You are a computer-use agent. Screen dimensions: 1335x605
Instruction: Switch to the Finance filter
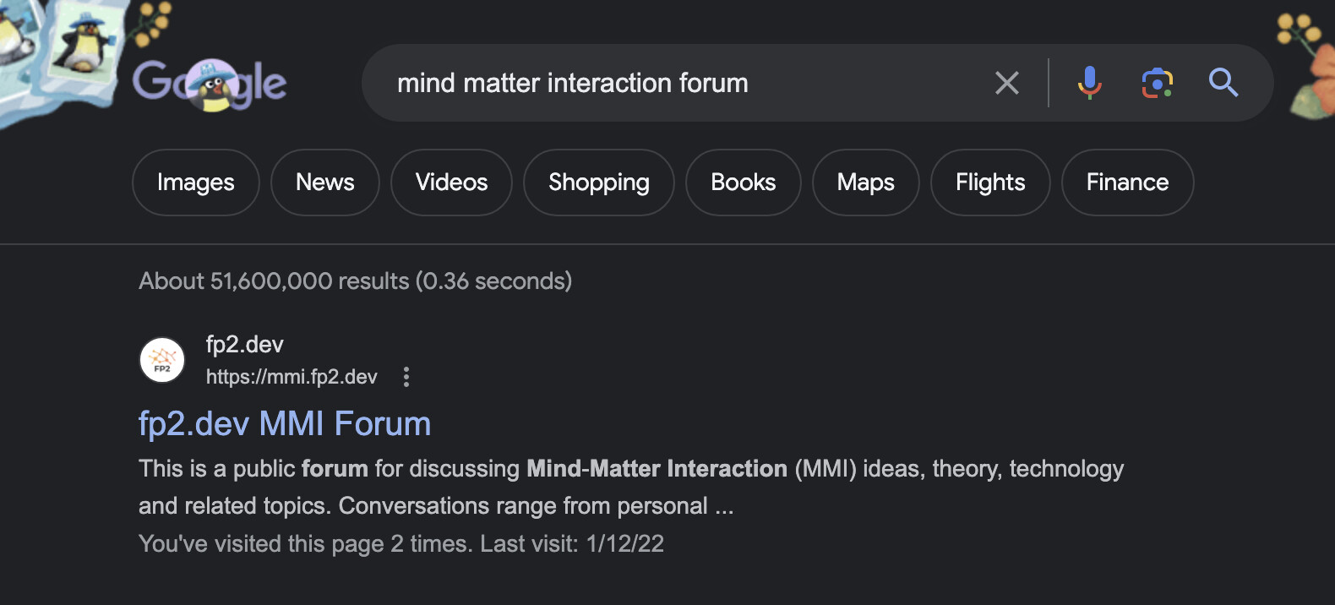1128,183
